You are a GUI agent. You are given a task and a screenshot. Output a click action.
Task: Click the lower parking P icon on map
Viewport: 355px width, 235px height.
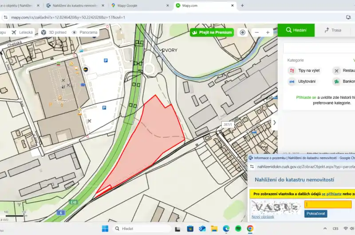click(104, 108)
